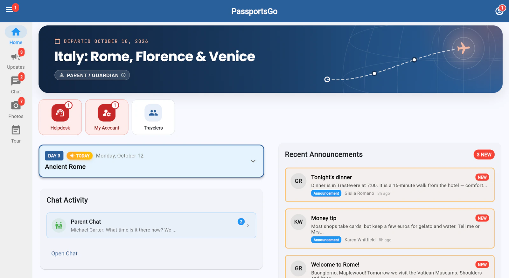Open the My Account tile

click(x=107, y=117)
